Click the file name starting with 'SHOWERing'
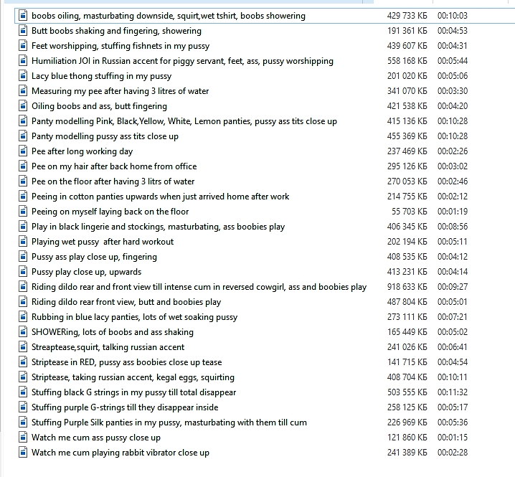The image size is (515, 477). 112,332
